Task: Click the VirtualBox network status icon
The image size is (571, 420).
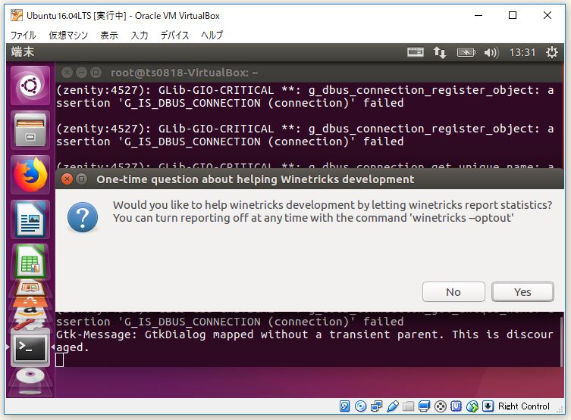Action: coord(376,406)
